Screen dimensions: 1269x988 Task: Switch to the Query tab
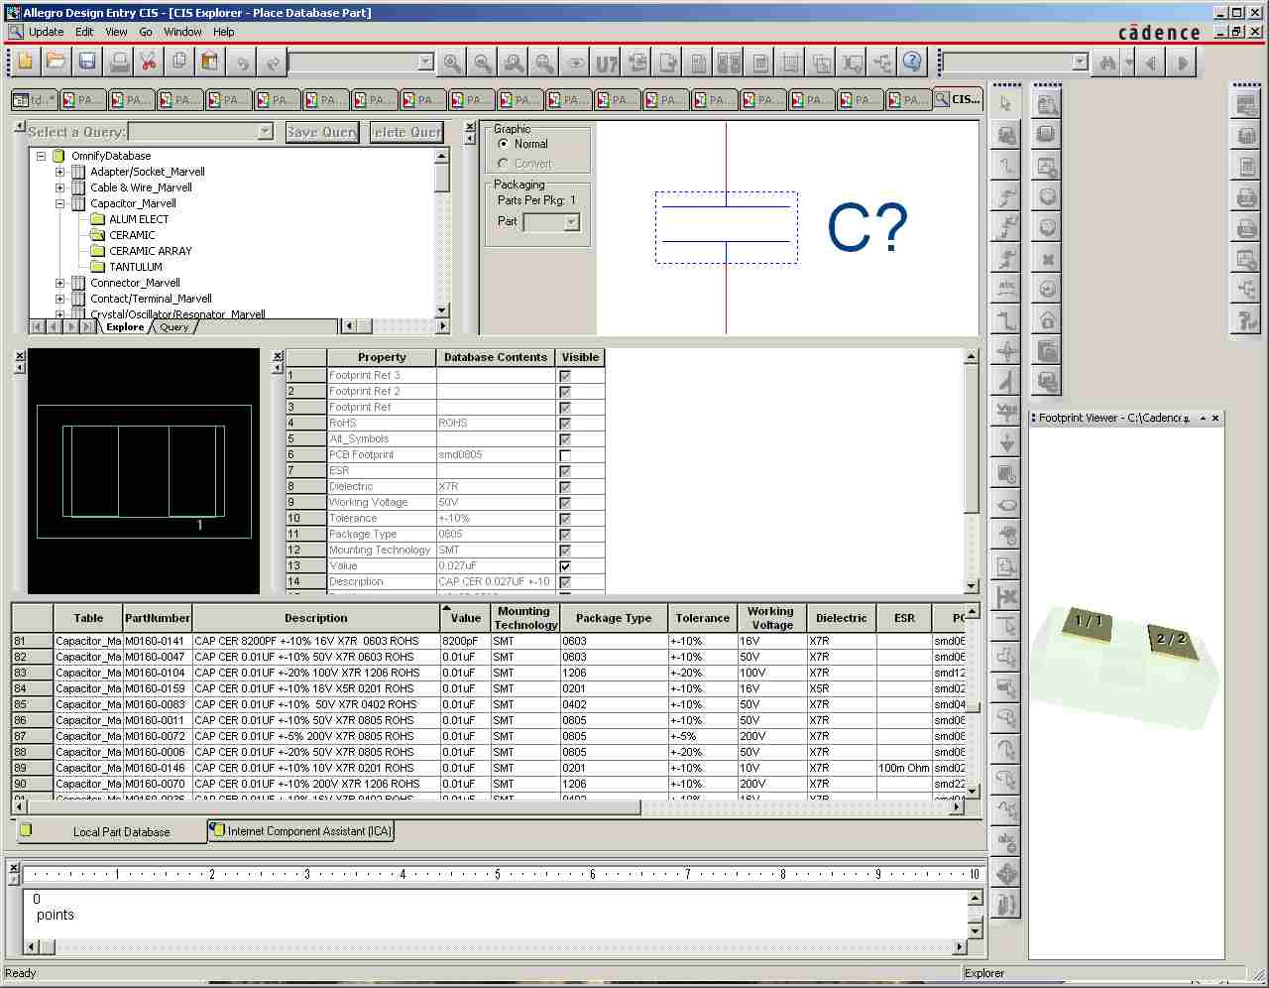point(174,326)
